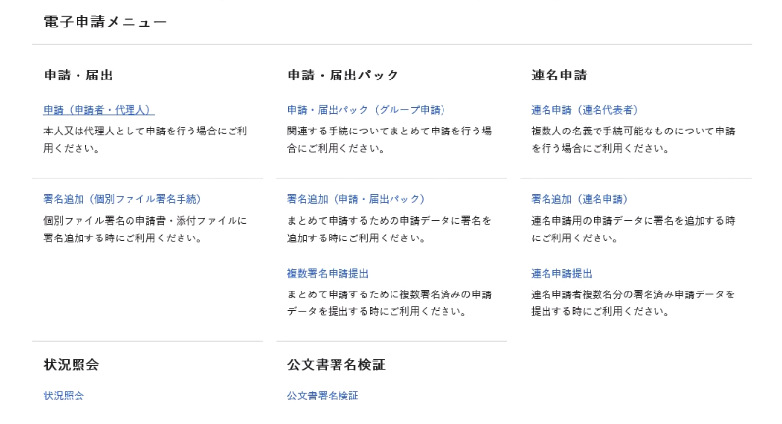Open the blue 状況照会 link
The width and height of the screenshot is (782, 424).
click(64, 396)
